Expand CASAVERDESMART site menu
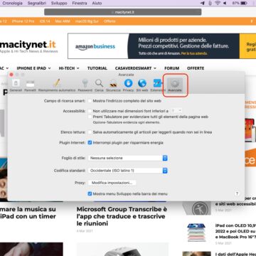This screenshot has width=256, height=256. click(x=136, y=68)
